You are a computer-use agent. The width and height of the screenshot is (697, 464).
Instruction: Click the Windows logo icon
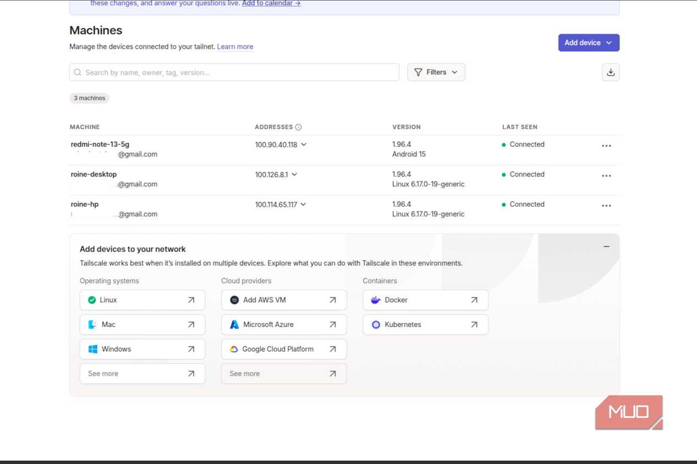pos(93,349)
